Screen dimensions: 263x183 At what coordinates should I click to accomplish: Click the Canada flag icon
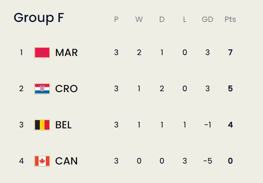(x=42, y=161)
